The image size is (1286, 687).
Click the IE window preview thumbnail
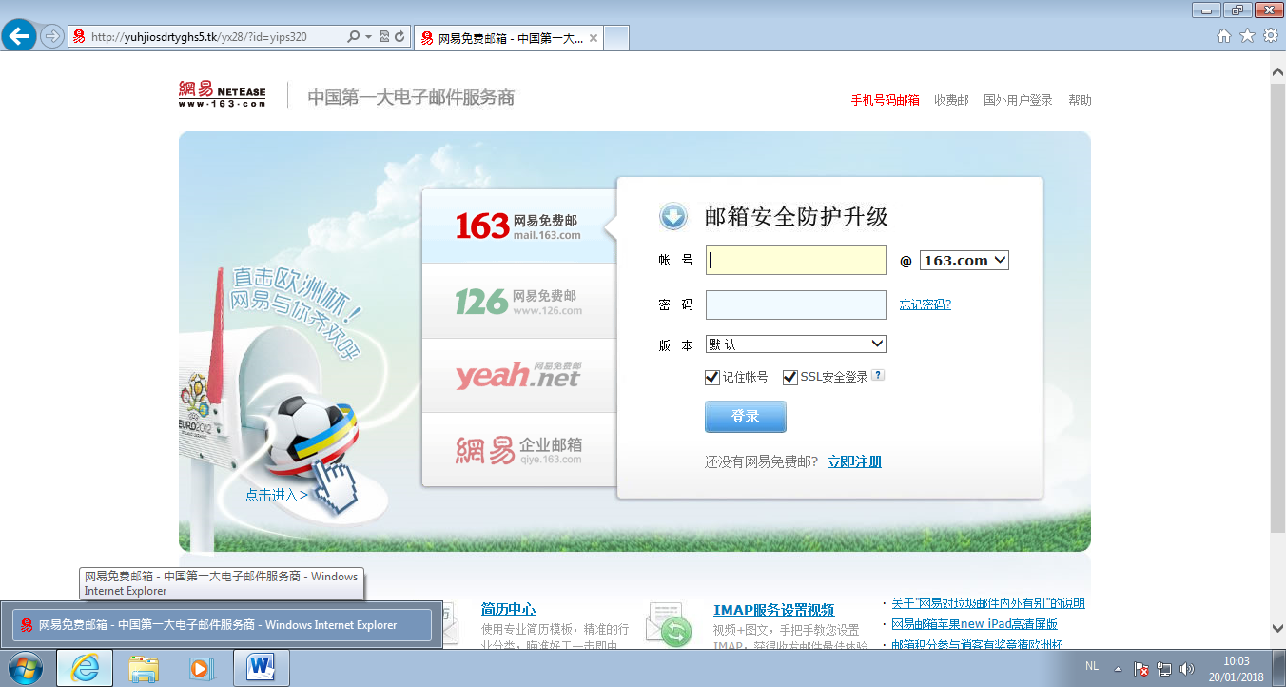[x=222, y=625]
